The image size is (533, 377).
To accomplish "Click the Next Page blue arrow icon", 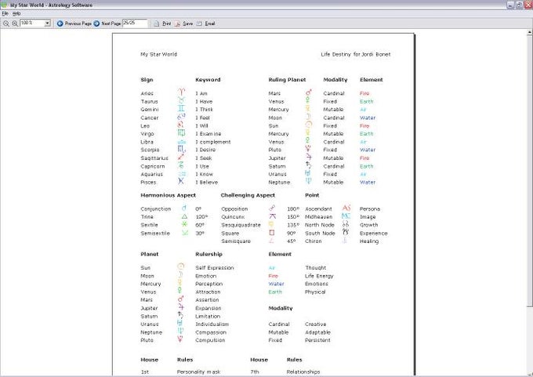I will [x=96, y=24].
